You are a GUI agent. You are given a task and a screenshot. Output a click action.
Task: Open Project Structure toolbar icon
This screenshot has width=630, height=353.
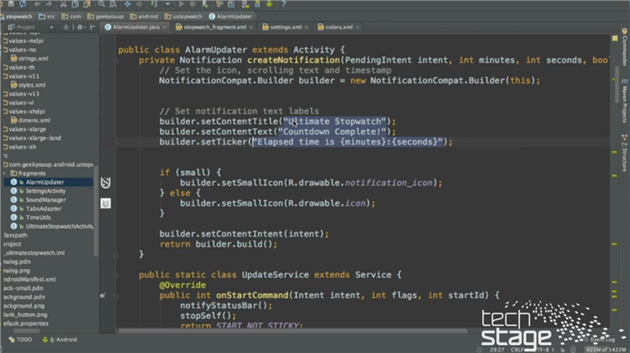point(232,4)
